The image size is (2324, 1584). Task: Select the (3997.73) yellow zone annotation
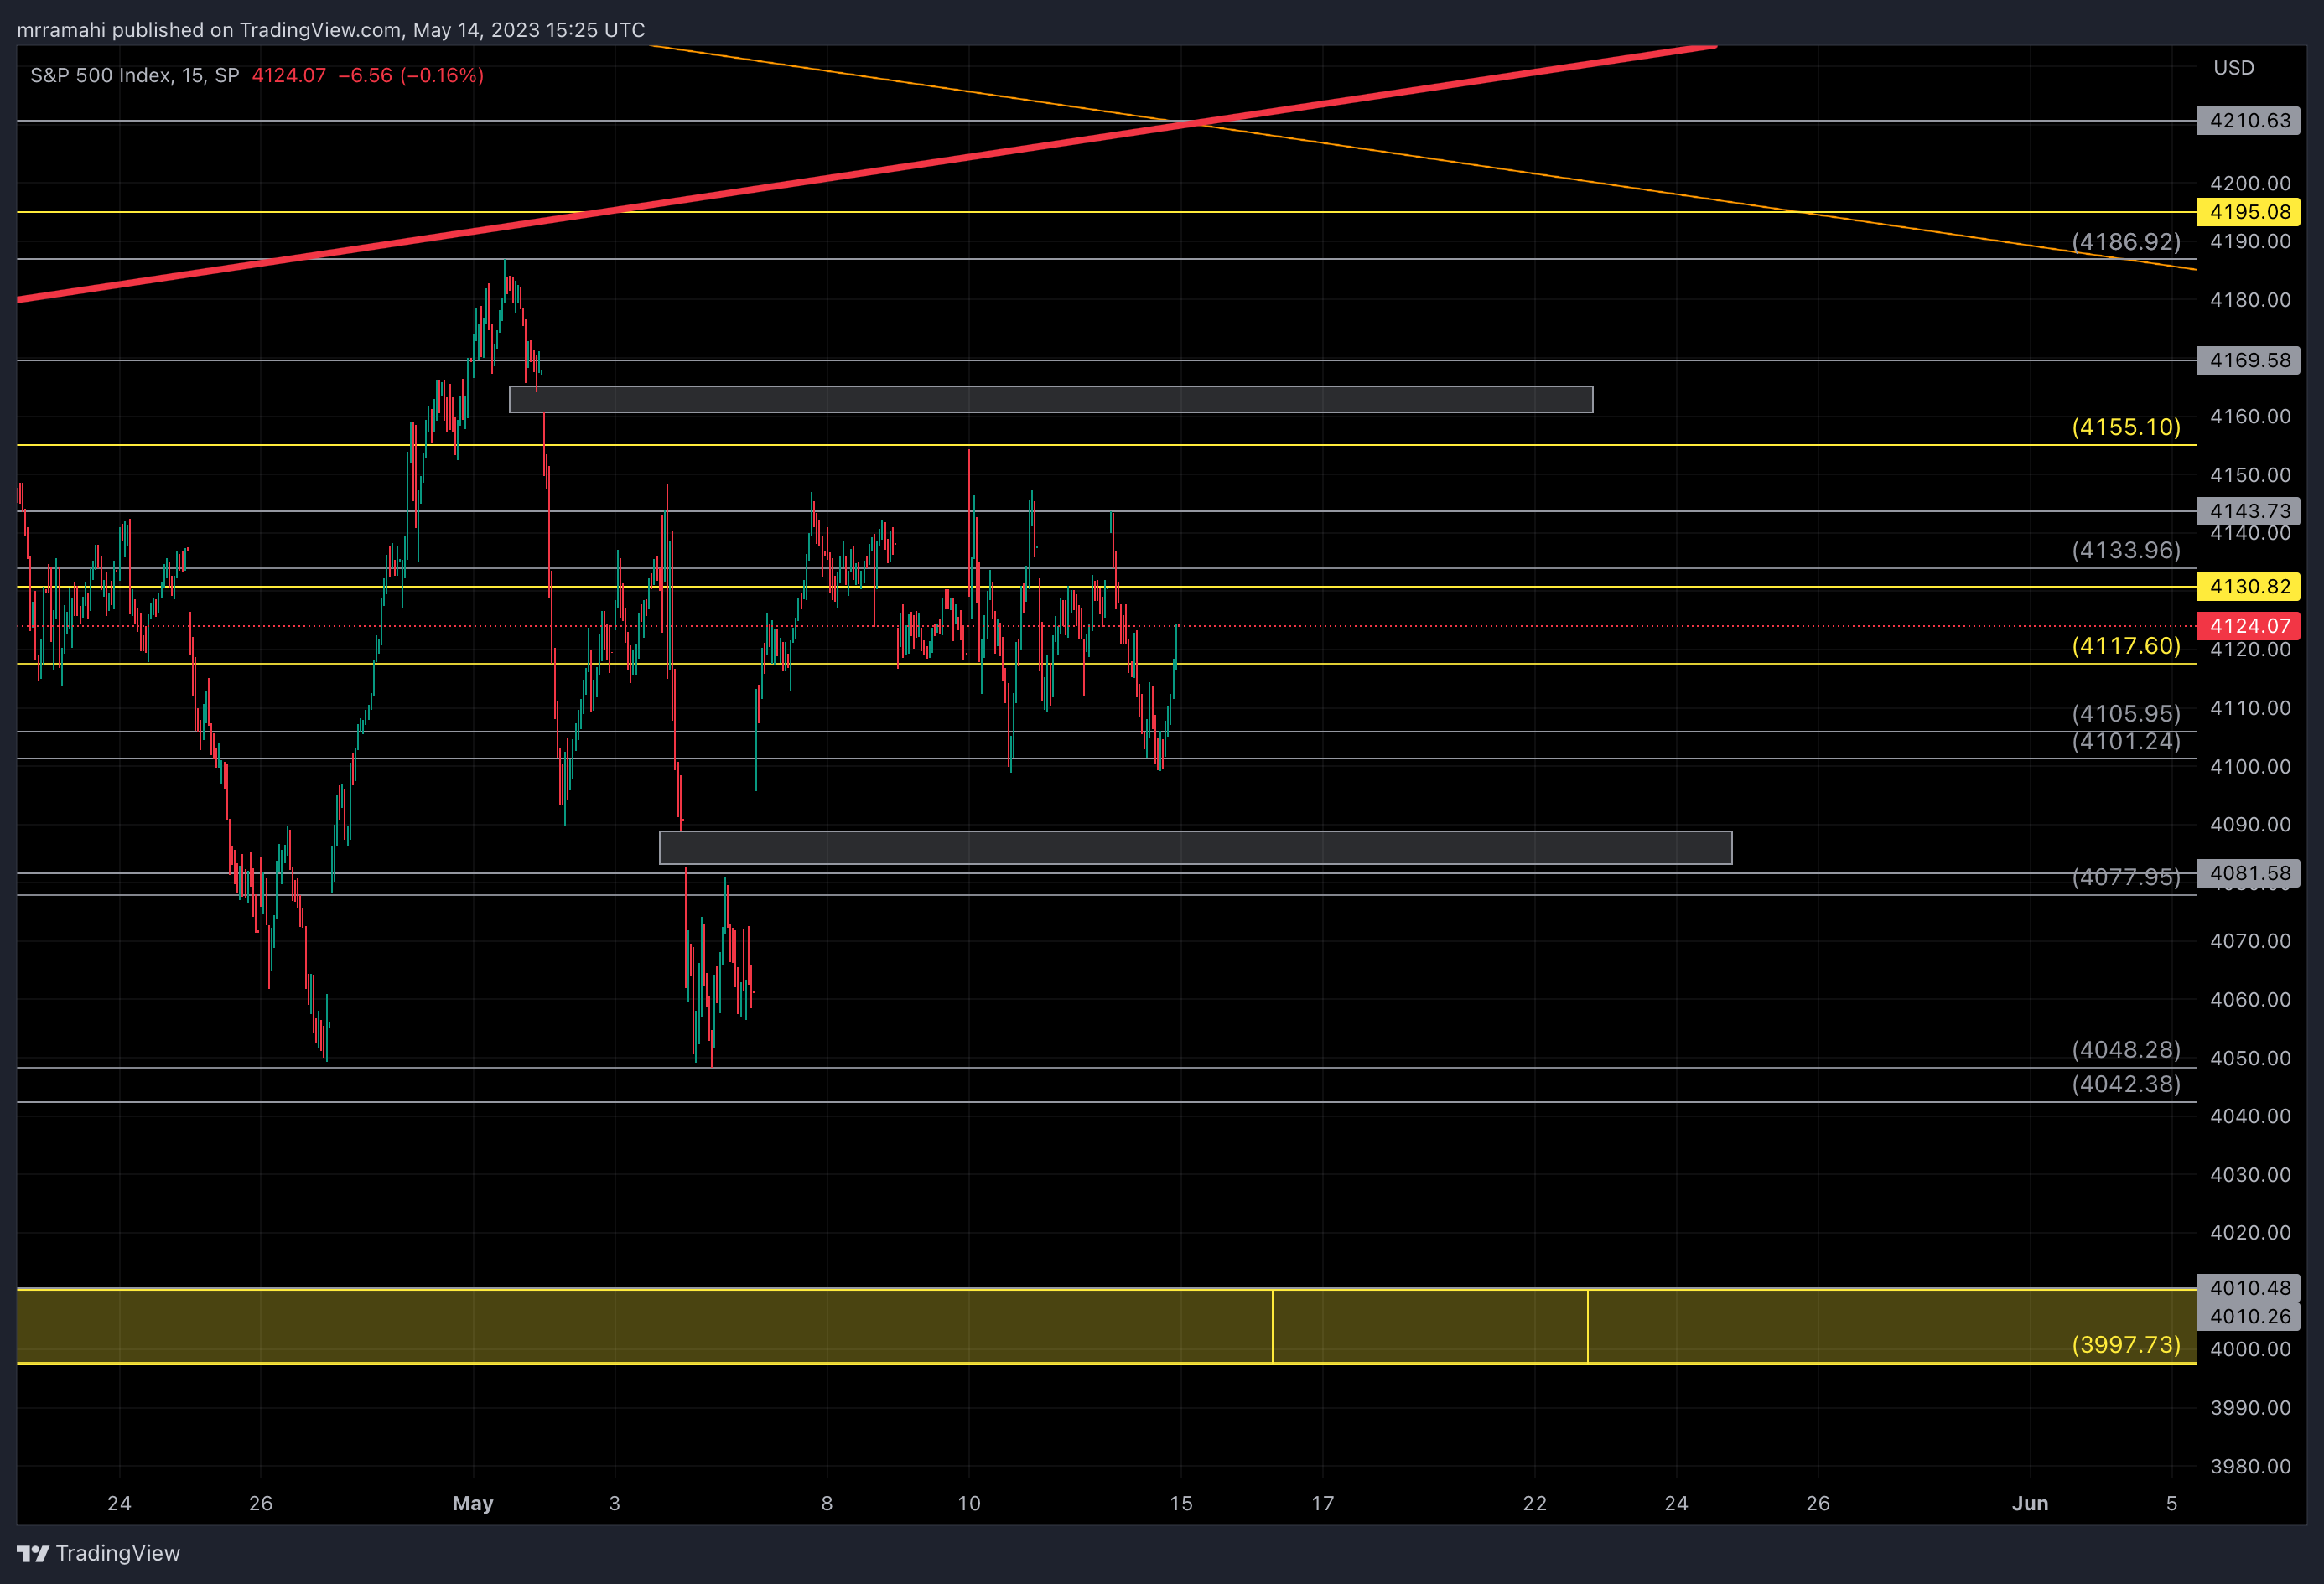(x=2125, y=1345)
